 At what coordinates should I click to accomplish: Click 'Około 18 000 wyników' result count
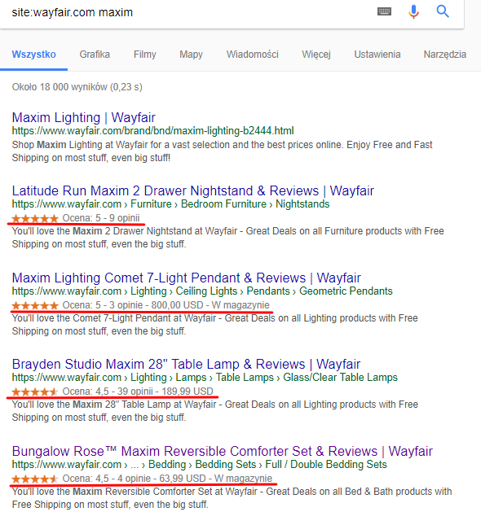tap(60, 87)
